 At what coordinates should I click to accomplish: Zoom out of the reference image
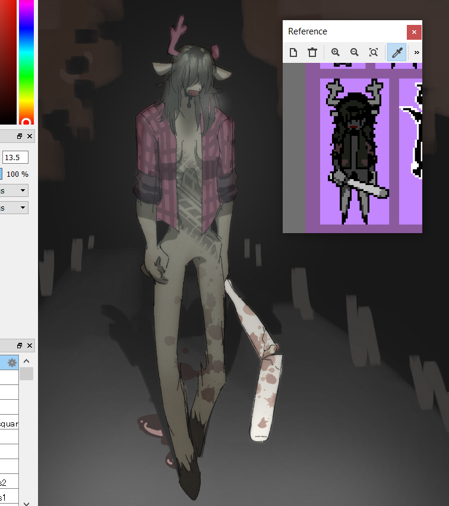coord(355,52)
